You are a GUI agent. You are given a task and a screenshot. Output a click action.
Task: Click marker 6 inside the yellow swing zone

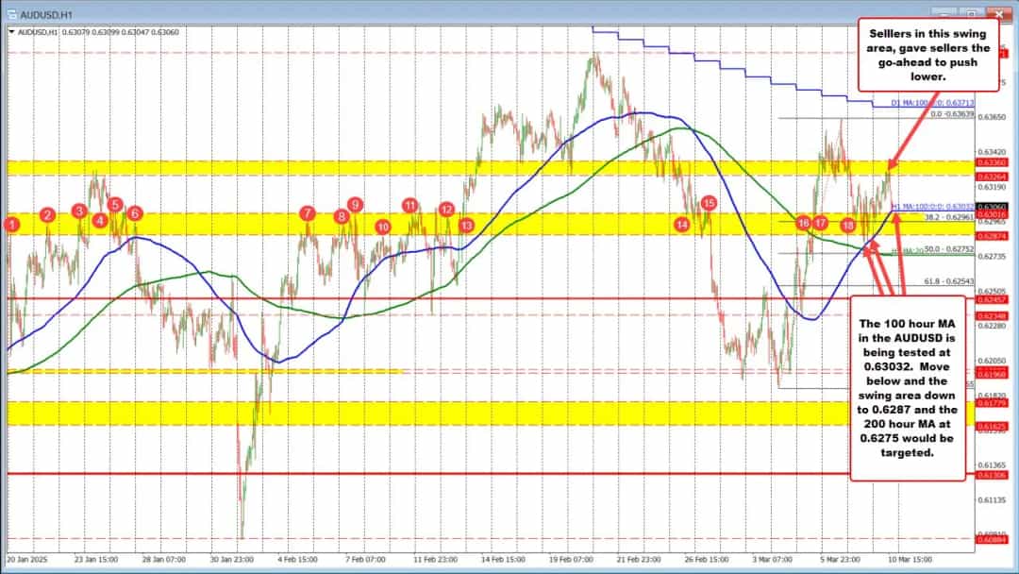134,214
